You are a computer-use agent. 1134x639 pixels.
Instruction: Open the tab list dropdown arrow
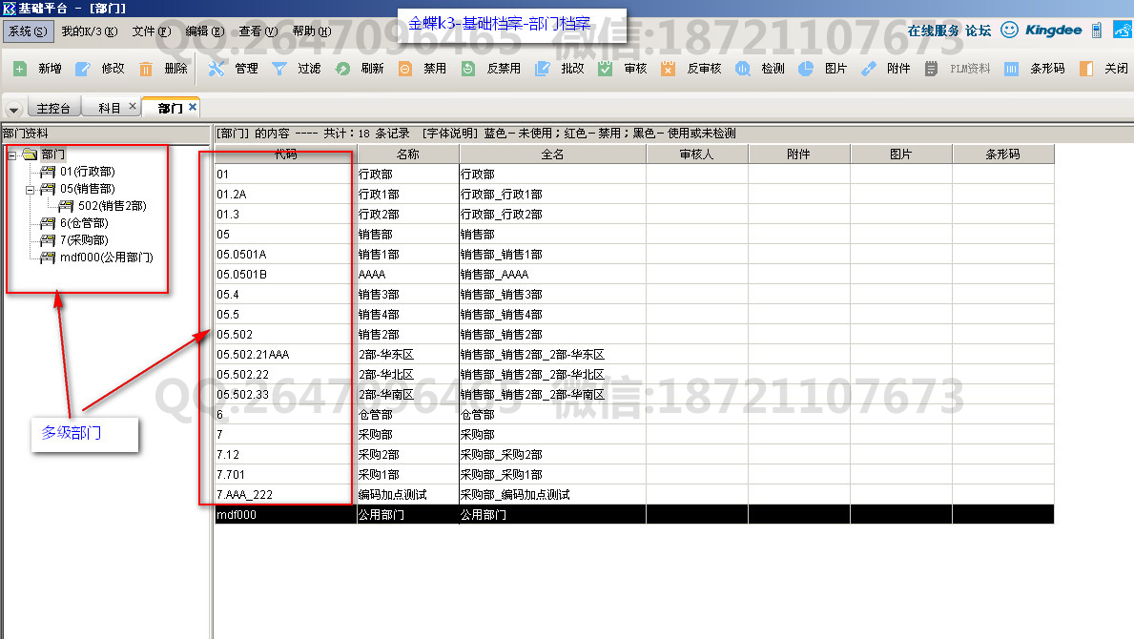point(13,110)
